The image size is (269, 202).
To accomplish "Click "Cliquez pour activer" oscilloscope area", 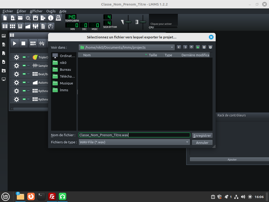I will [163, 20].
